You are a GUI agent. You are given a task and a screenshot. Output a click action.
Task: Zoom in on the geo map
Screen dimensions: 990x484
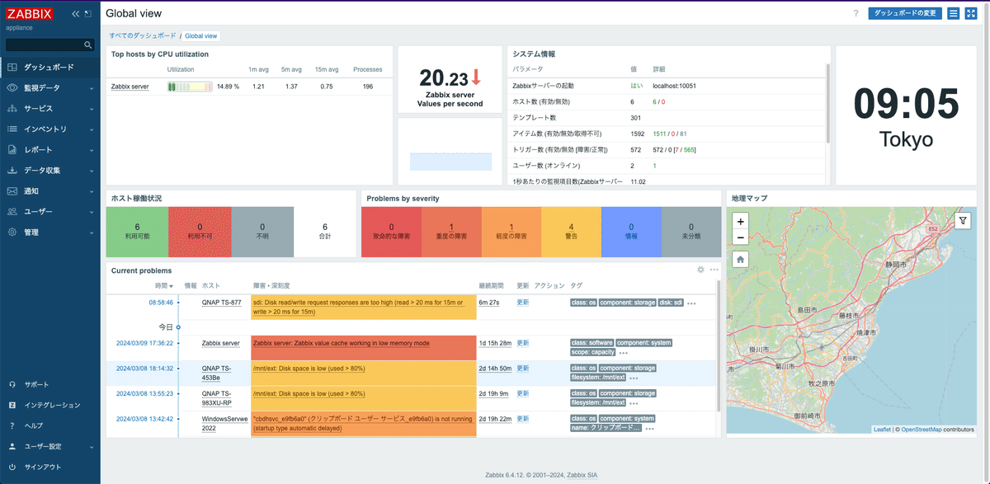click(740, 222)
